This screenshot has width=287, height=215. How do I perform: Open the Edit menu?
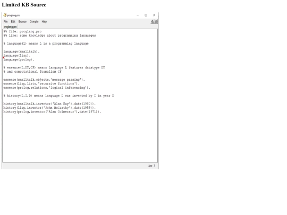pos(13,22)
